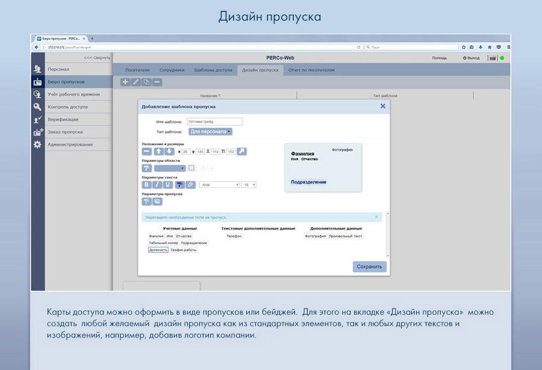Click the copy template icon
Screen dimensions: 542x370
(x=146, y=82)
